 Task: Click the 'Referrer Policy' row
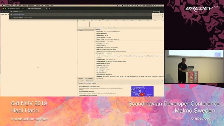pyautogui.click(x=108, y=39)
